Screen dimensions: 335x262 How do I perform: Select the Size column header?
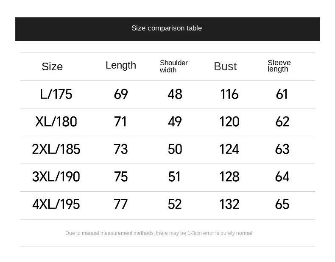(x=52, y=66)
